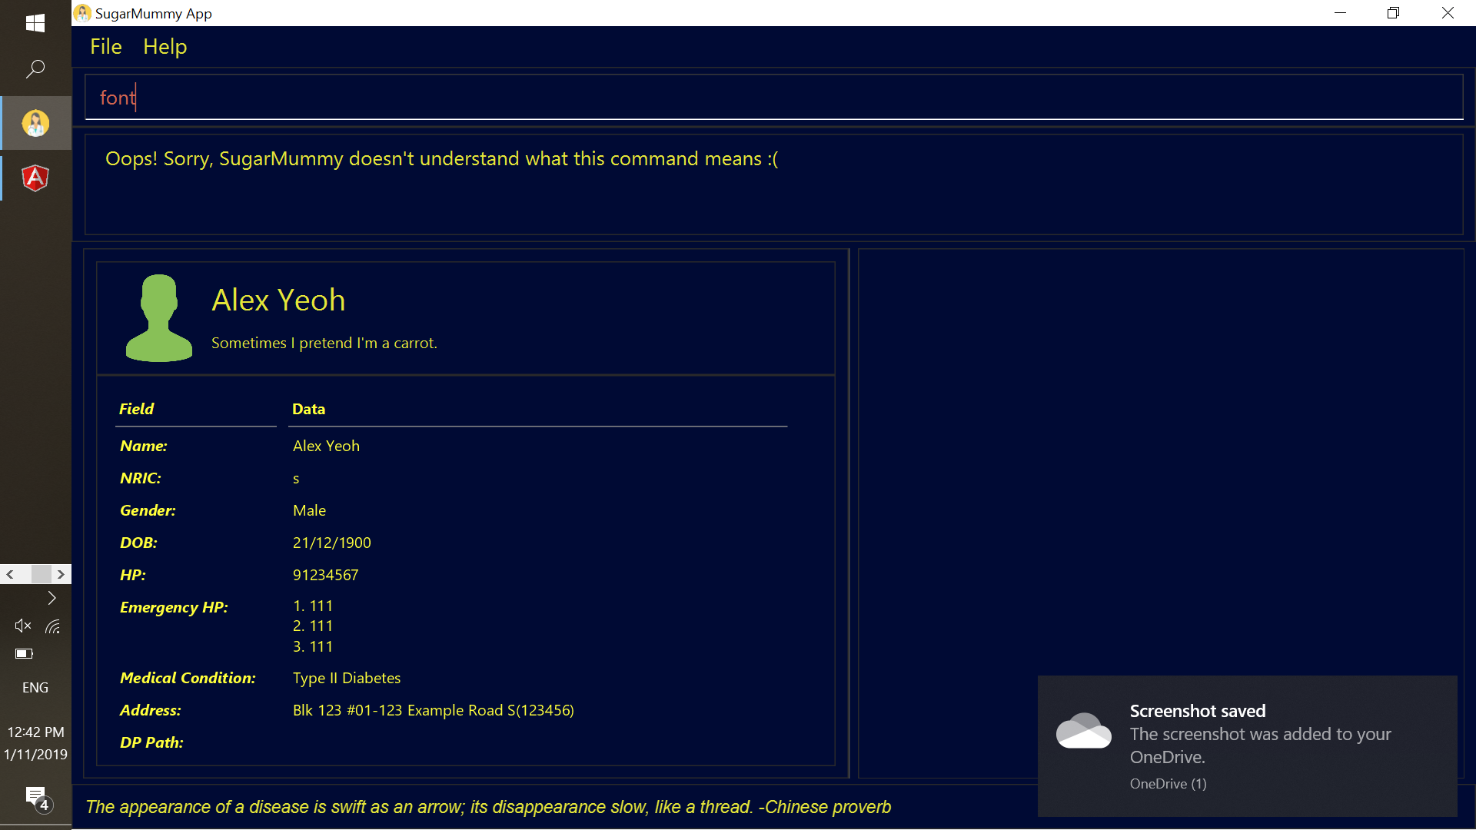Select the SugarMummy app taskbar icon

tap(35, 123)
